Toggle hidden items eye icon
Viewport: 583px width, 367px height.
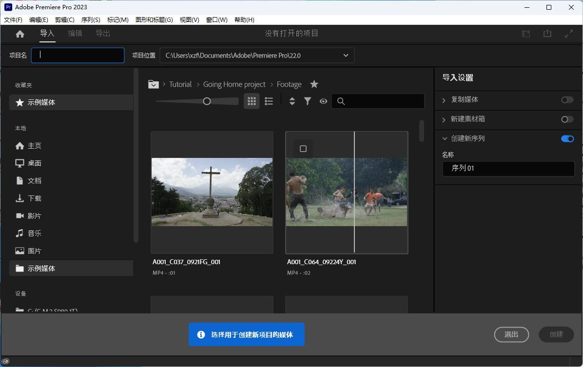(x=324, y=101)
